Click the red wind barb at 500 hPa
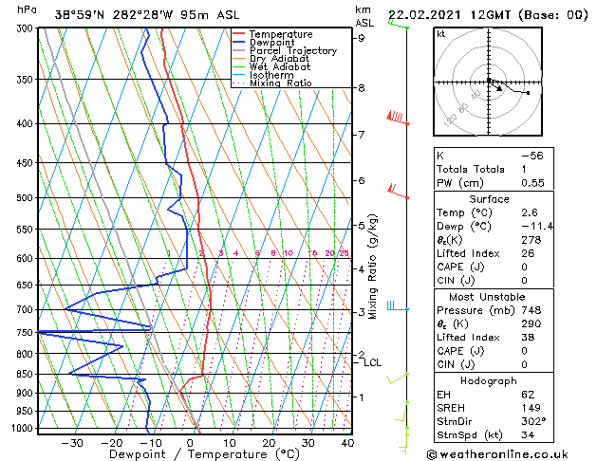 399,191
